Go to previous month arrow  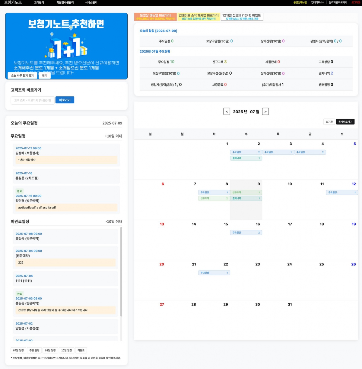click(x=227, y=112)
